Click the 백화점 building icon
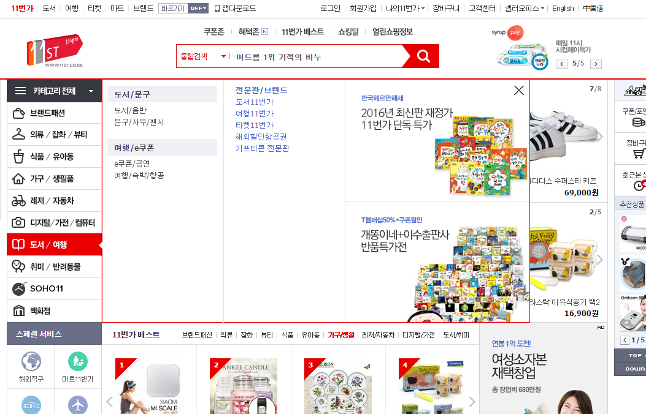The width and height of the screenshot is (646, 414). pyautogui.click(x=18, y=311)
